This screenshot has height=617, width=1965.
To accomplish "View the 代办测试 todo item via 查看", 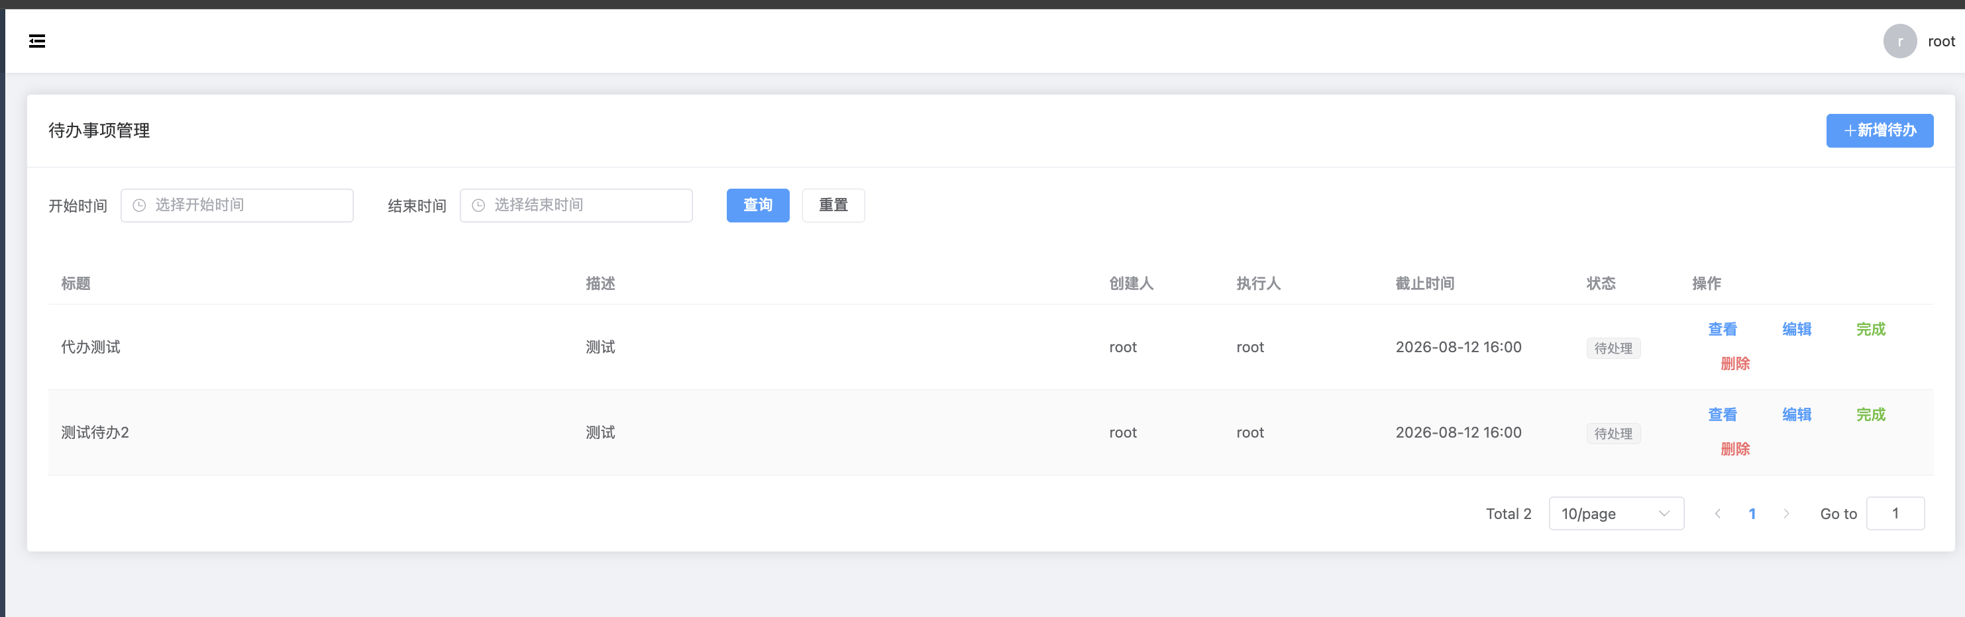I will tap(1722, 330).
